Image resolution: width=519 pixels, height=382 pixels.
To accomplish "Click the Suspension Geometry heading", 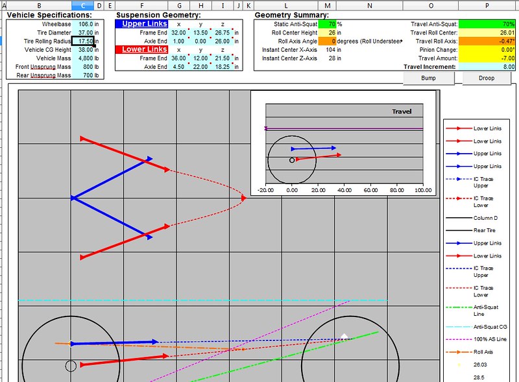I will (x=158, y=15).
